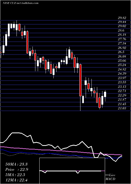Click the 5MA : 22.5 readout
The image size is (131, 184).
click(15, 175)
